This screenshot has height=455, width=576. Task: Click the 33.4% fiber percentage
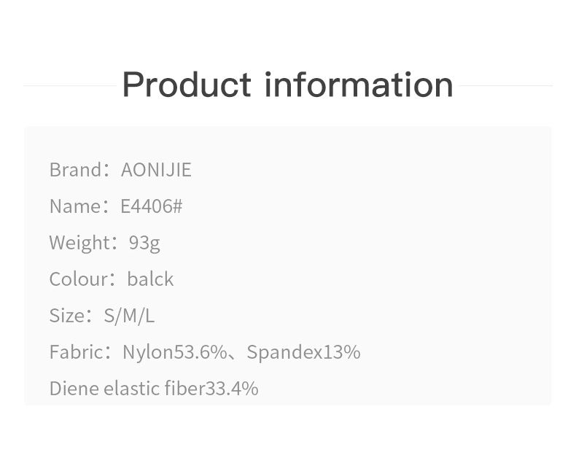pyautogui.click(x=232, y=389)
